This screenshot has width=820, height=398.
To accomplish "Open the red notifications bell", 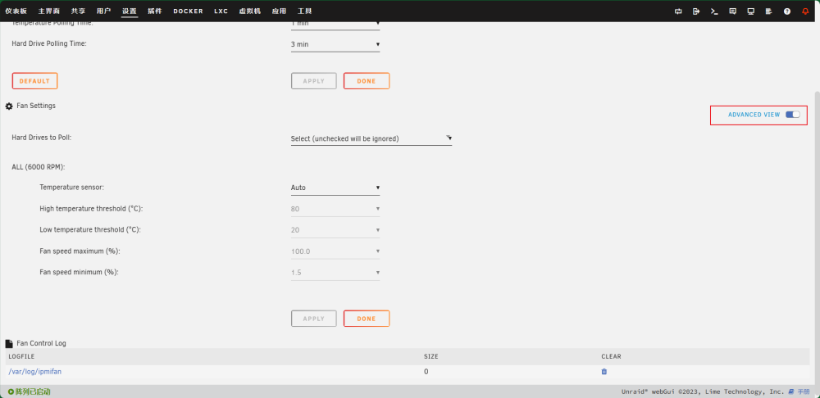I will 805,11.
